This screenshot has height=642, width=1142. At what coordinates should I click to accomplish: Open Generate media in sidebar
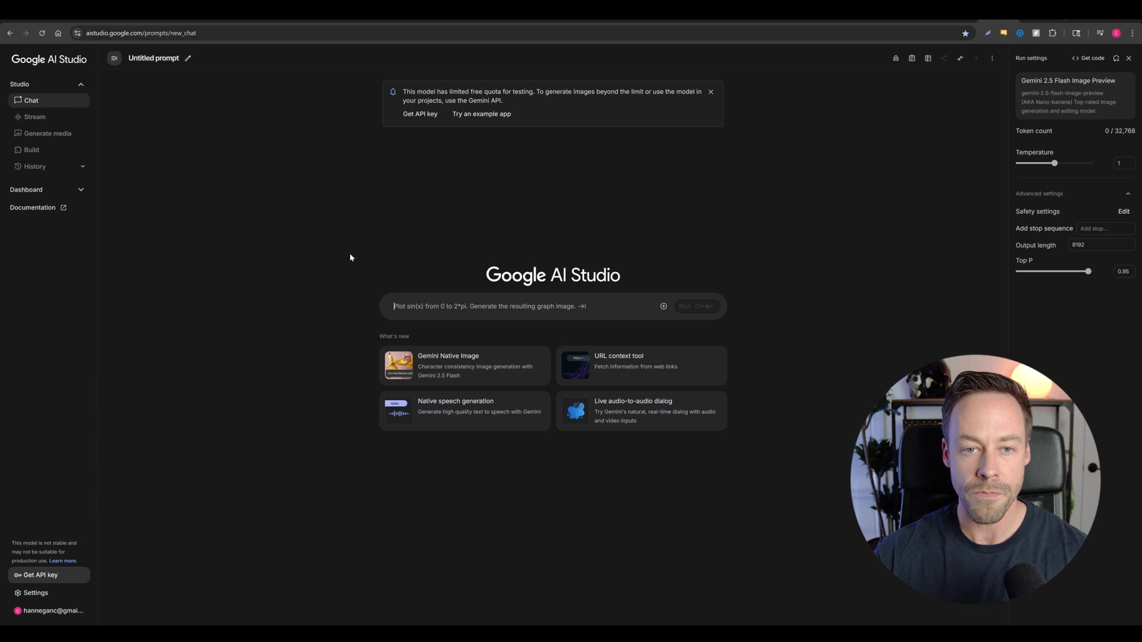click(48, 133)
